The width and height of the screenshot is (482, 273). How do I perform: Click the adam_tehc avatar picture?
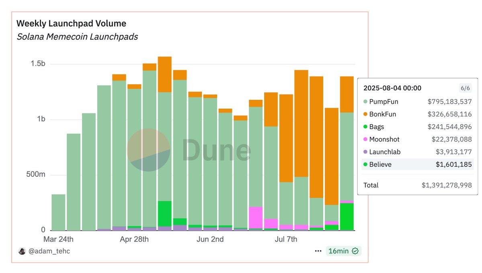pyautogui.click(x=22, y=251)
